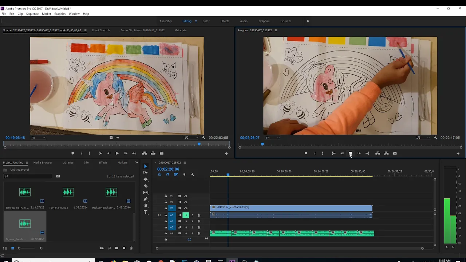The height and width of the screenshot is (262, 466).
Task: Expand workspace overflow chevrons
Action: pyautogui.click(x=308, y=21)
